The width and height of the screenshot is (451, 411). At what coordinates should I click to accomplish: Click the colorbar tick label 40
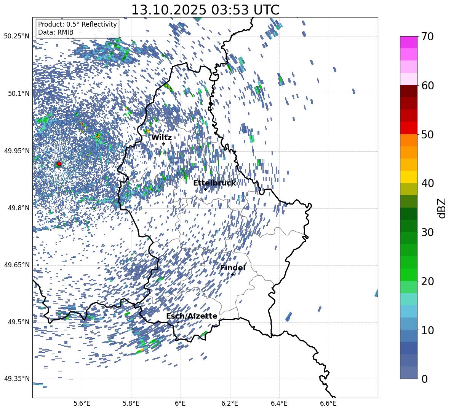tap(427, 183)
